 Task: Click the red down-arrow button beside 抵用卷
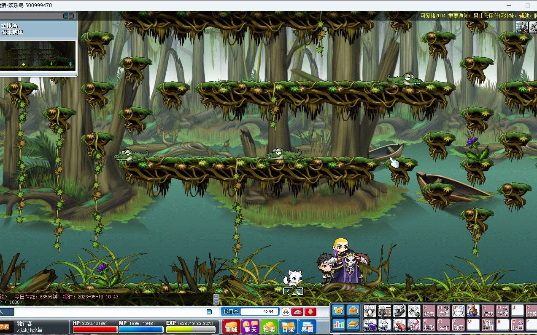pyautogui.click(x=311, y=312)
